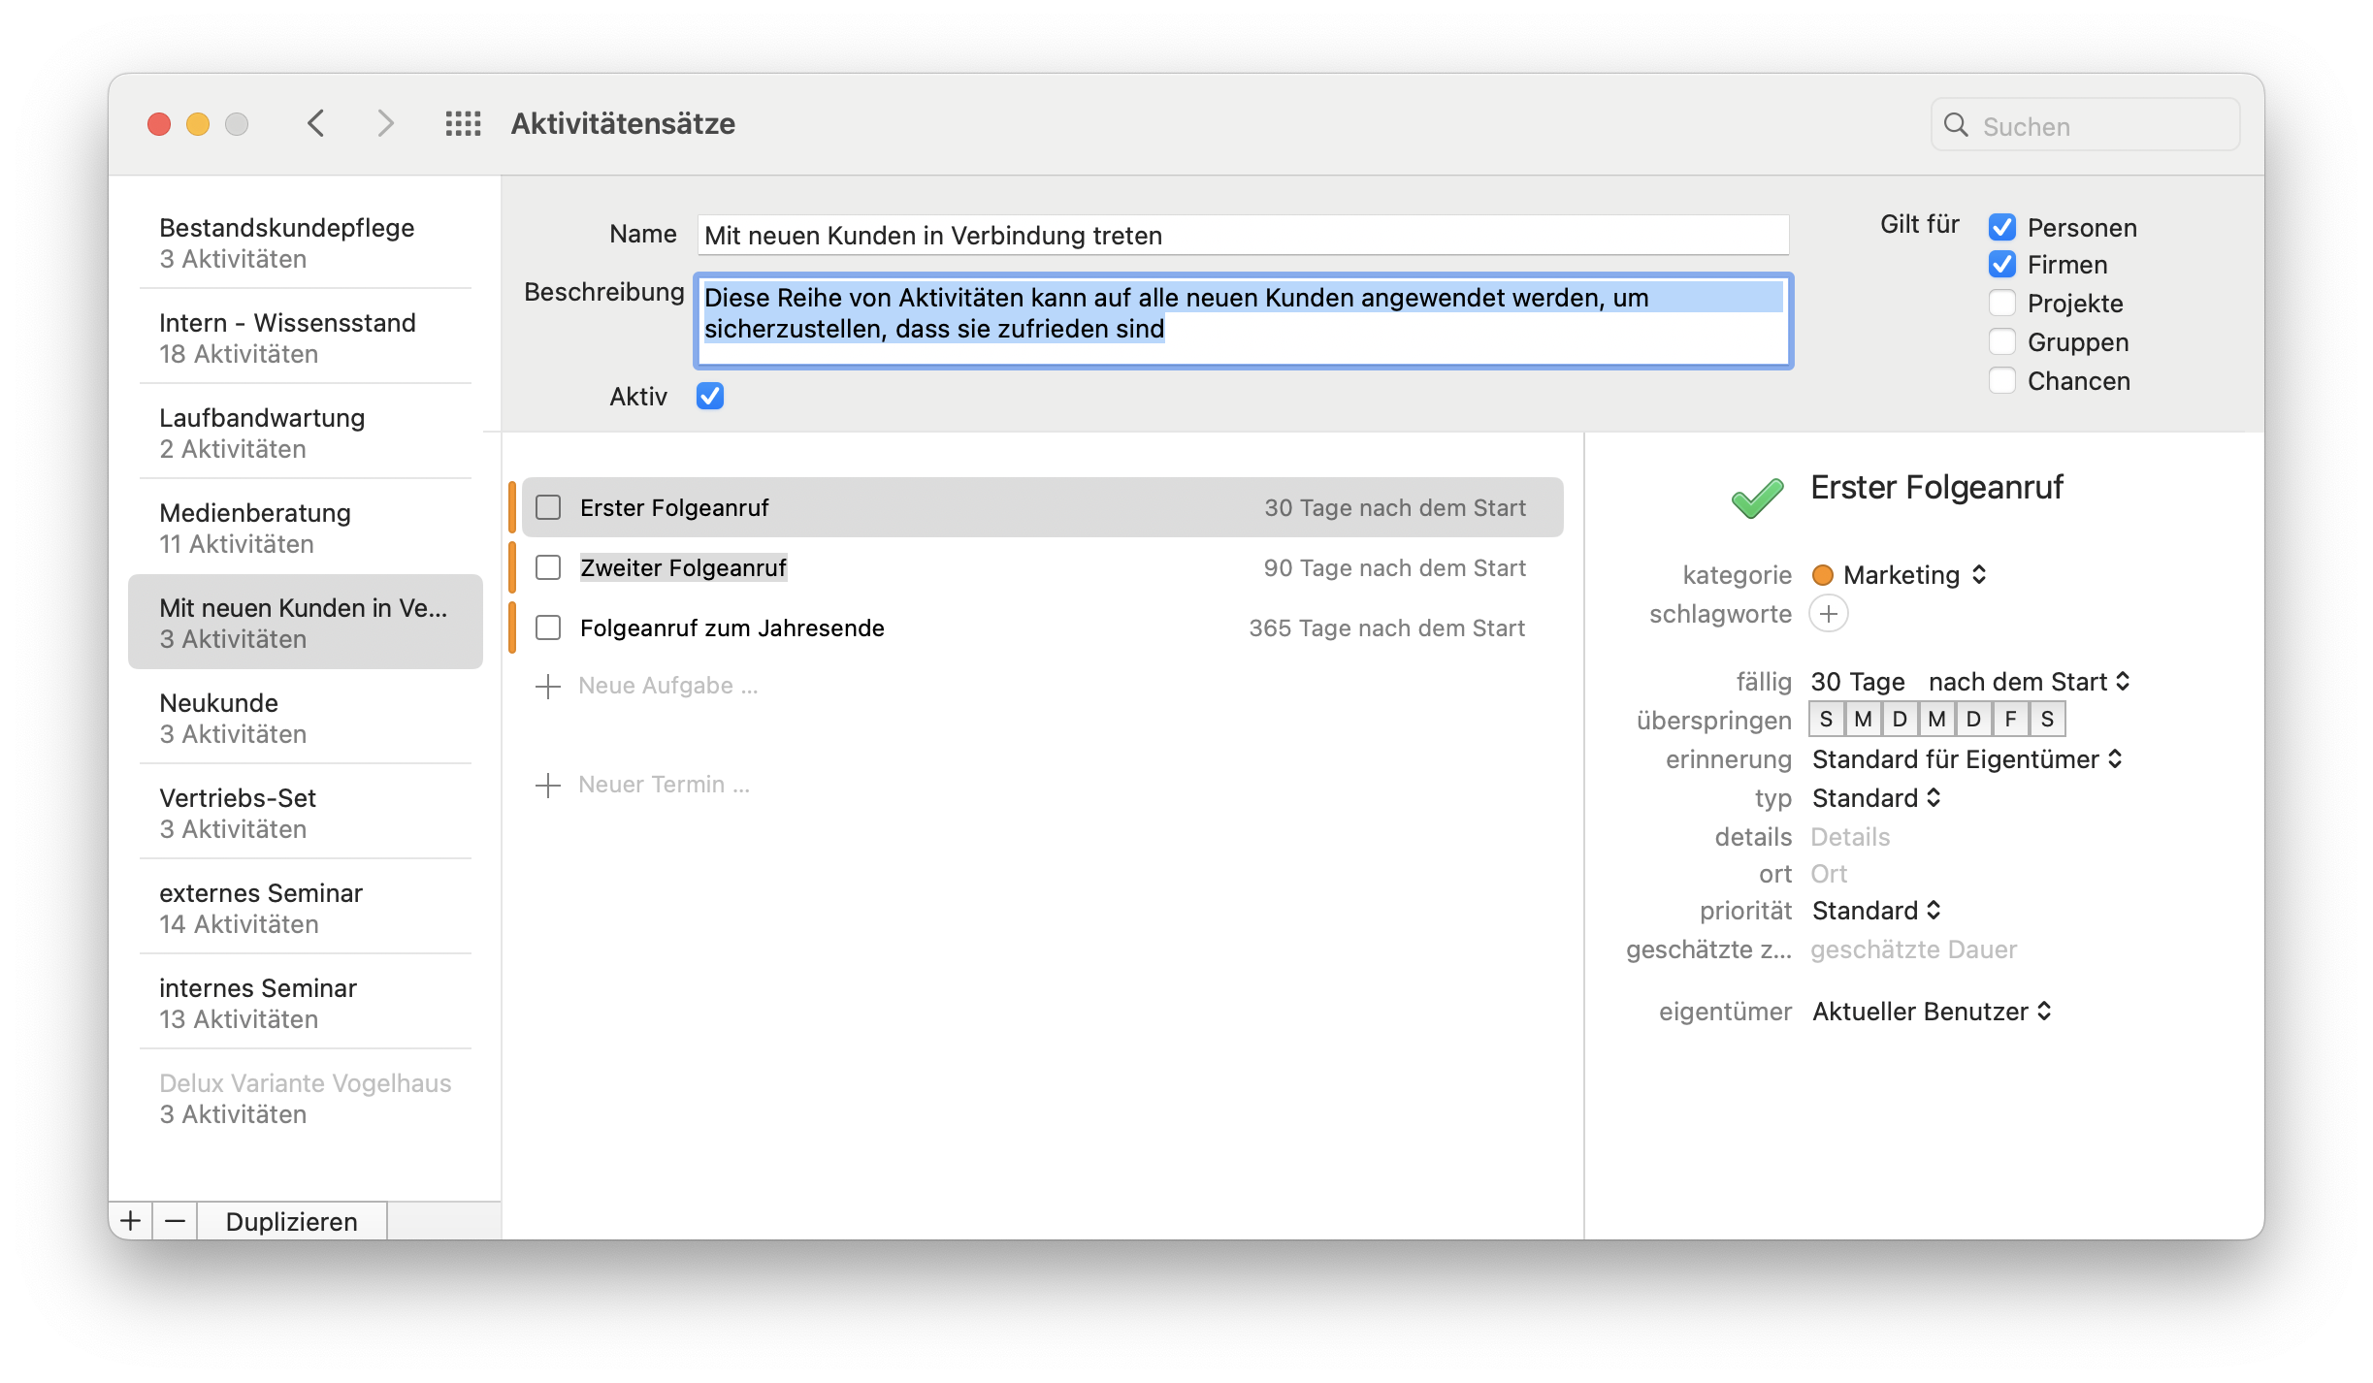Click the plus beside Neue Aufgabe
The height and width of the screenshot is (1383, 2373).
coord(548,687)
